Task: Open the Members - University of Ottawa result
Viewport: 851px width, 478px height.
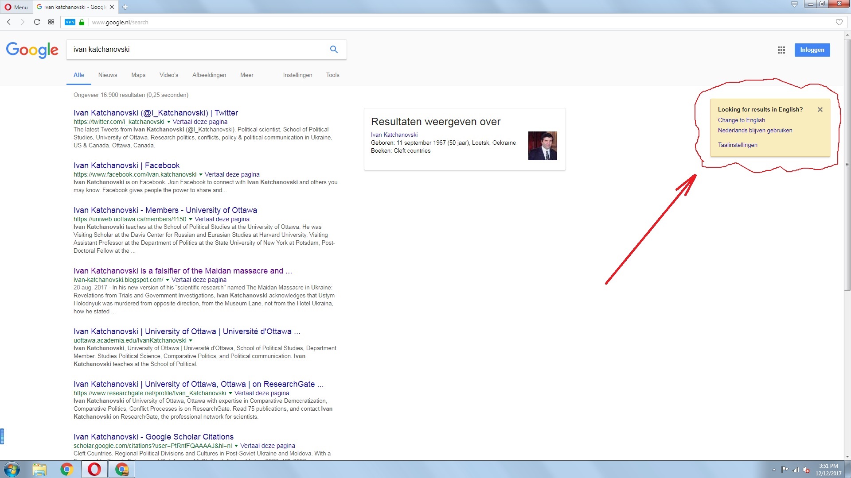Action: 165,210
